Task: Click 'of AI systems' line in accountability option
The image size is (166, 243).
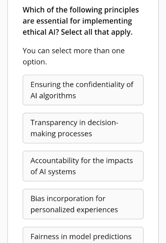Action: pyautogui.click(x=53, y=172)
